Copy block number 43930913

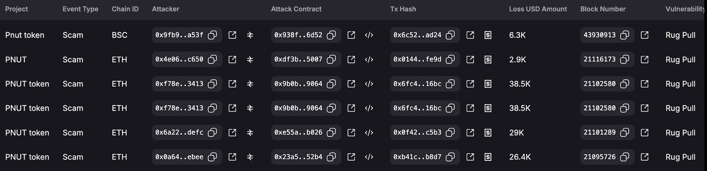624,35
